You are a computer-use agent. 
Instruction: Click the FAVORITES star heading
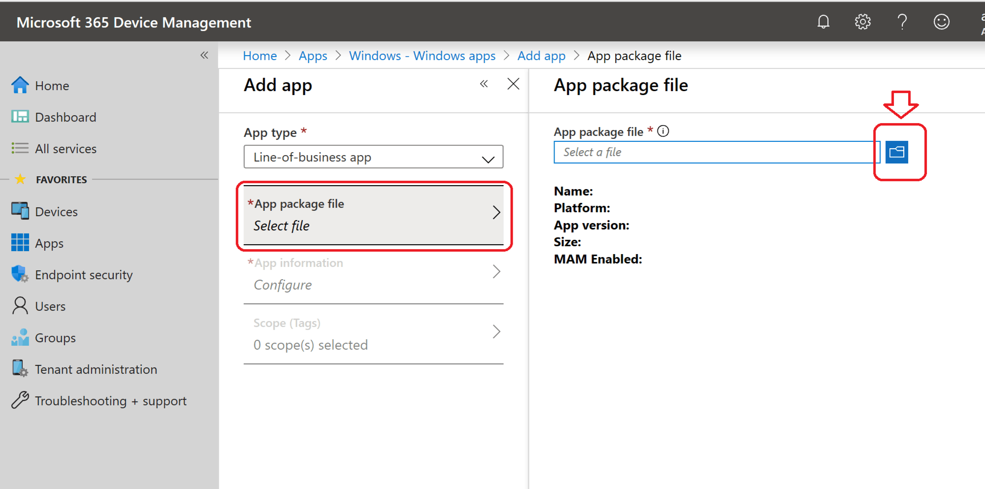click(51, 179)
